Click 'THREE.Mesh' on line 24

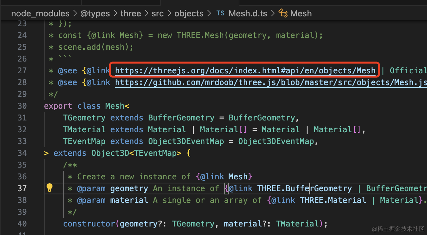(x=200, y=35)
